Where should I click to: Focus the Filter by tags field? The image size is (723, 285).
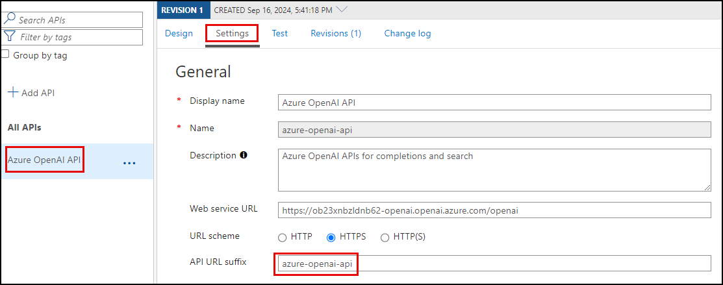[x=72, y=37]
